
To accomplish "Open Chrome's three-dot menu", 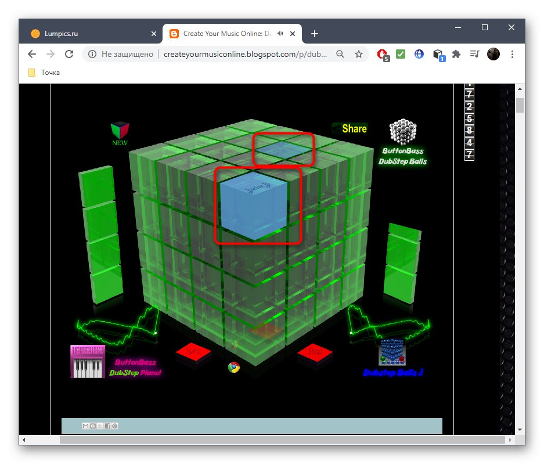I will point(512,54).
